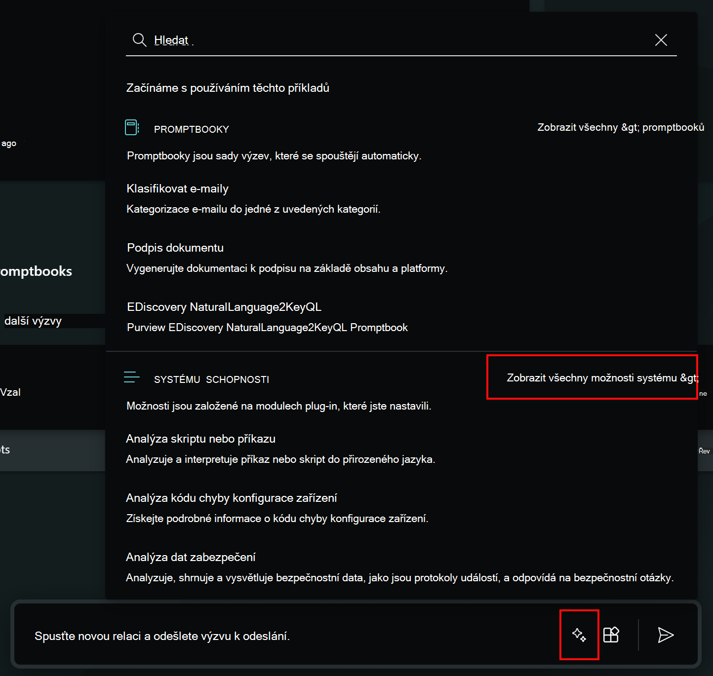Click description Purview EDiscovery NaturalLanguage2KeyQL Promptbook

tap(267, 328)
